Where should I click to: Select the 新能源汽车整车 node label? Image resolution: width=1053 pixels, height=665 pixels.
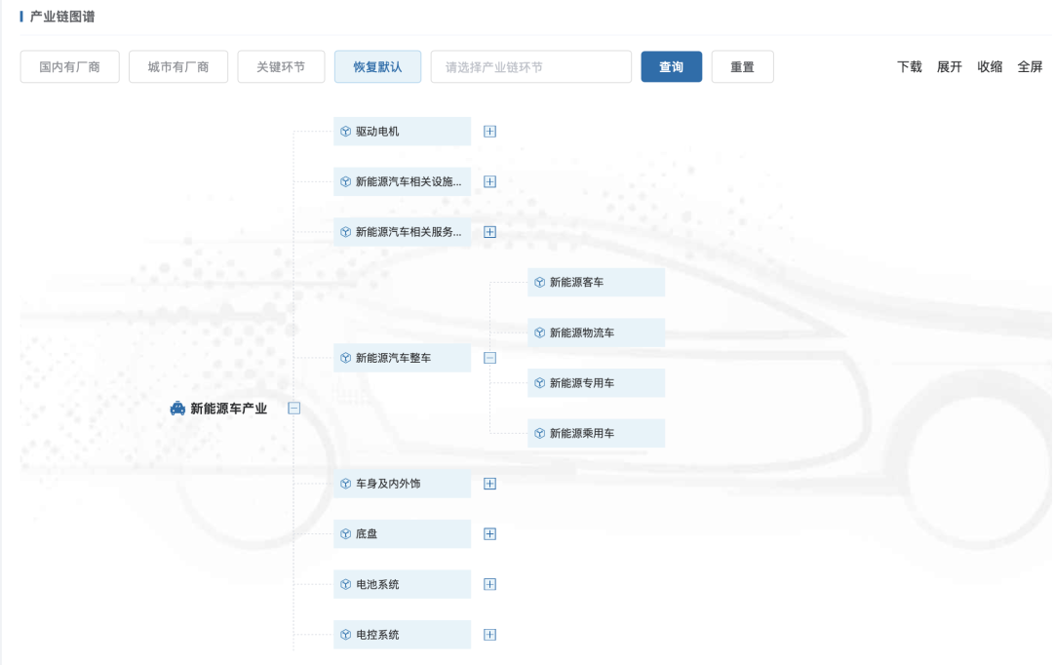point(394,358)
